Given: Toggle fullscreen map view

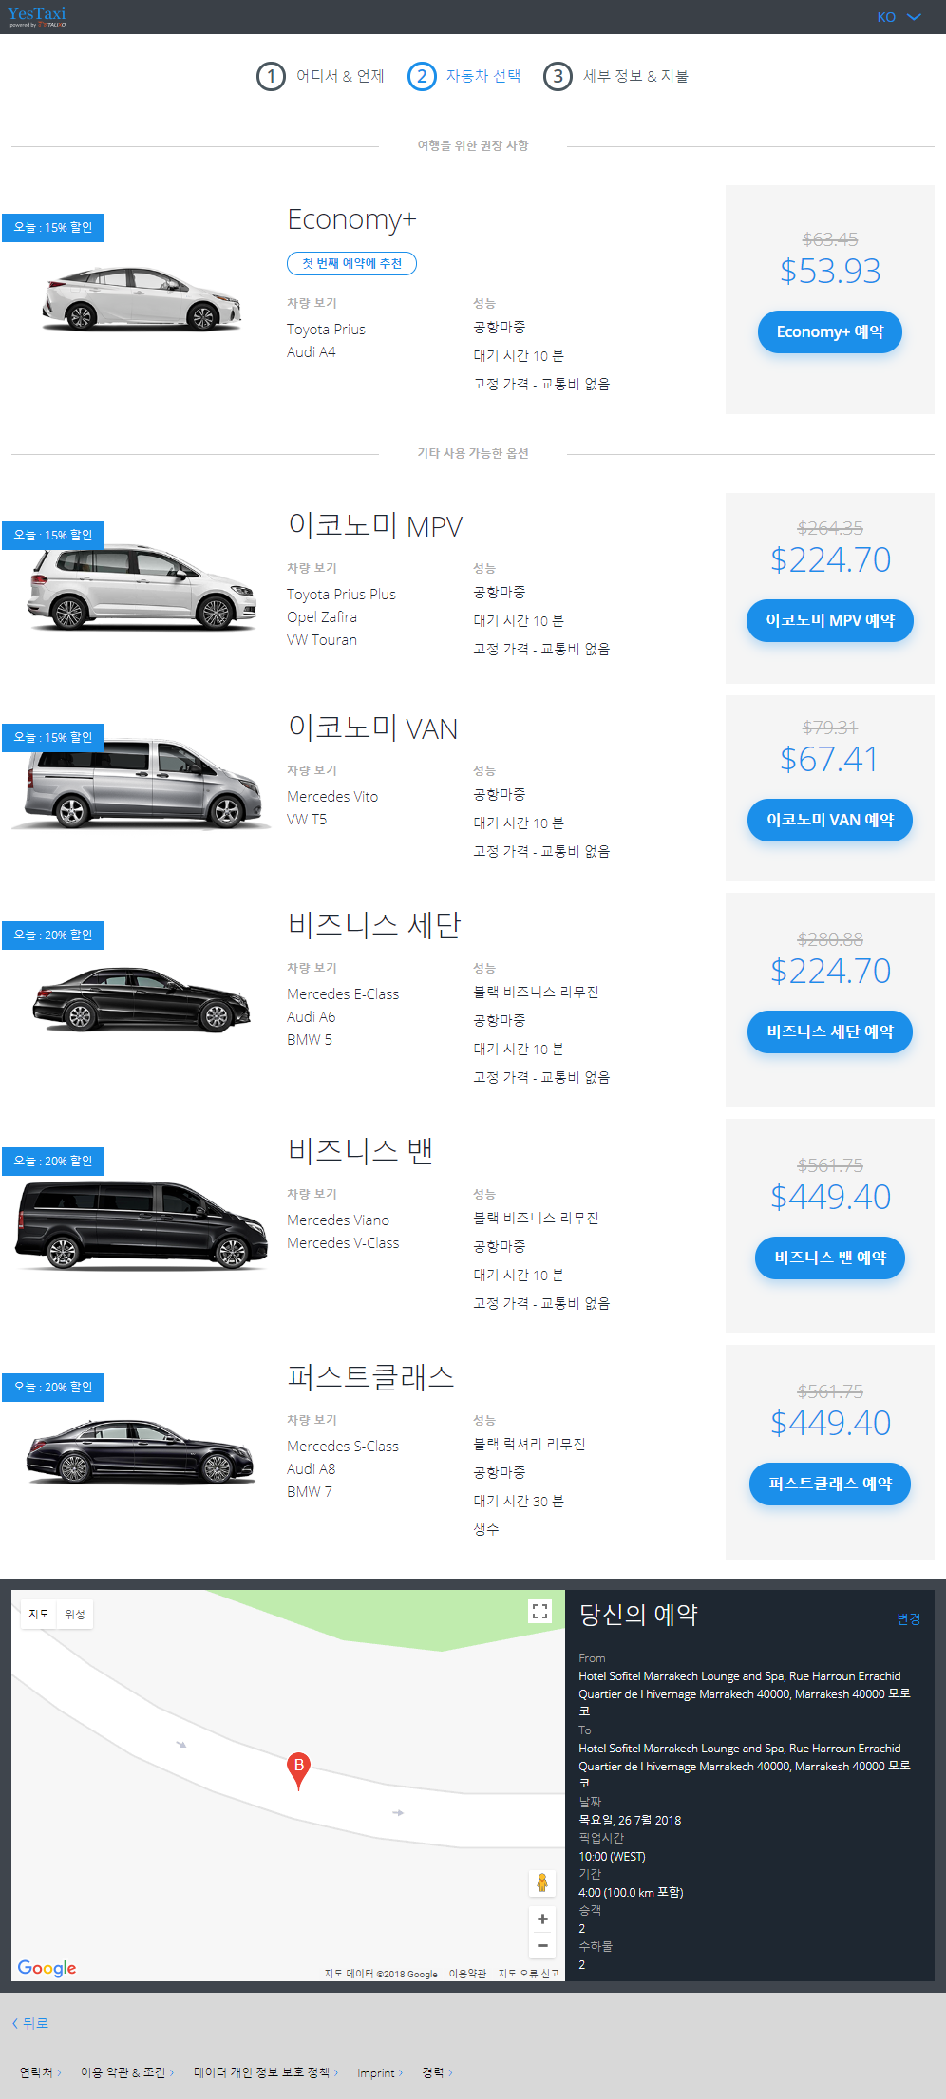Looking at the screenshot, I should tap(539, 1611).
